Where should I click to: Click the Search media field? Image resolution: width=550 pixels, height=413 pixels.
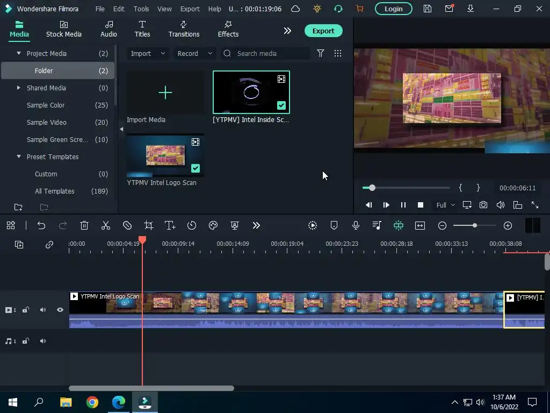[265, 53]
